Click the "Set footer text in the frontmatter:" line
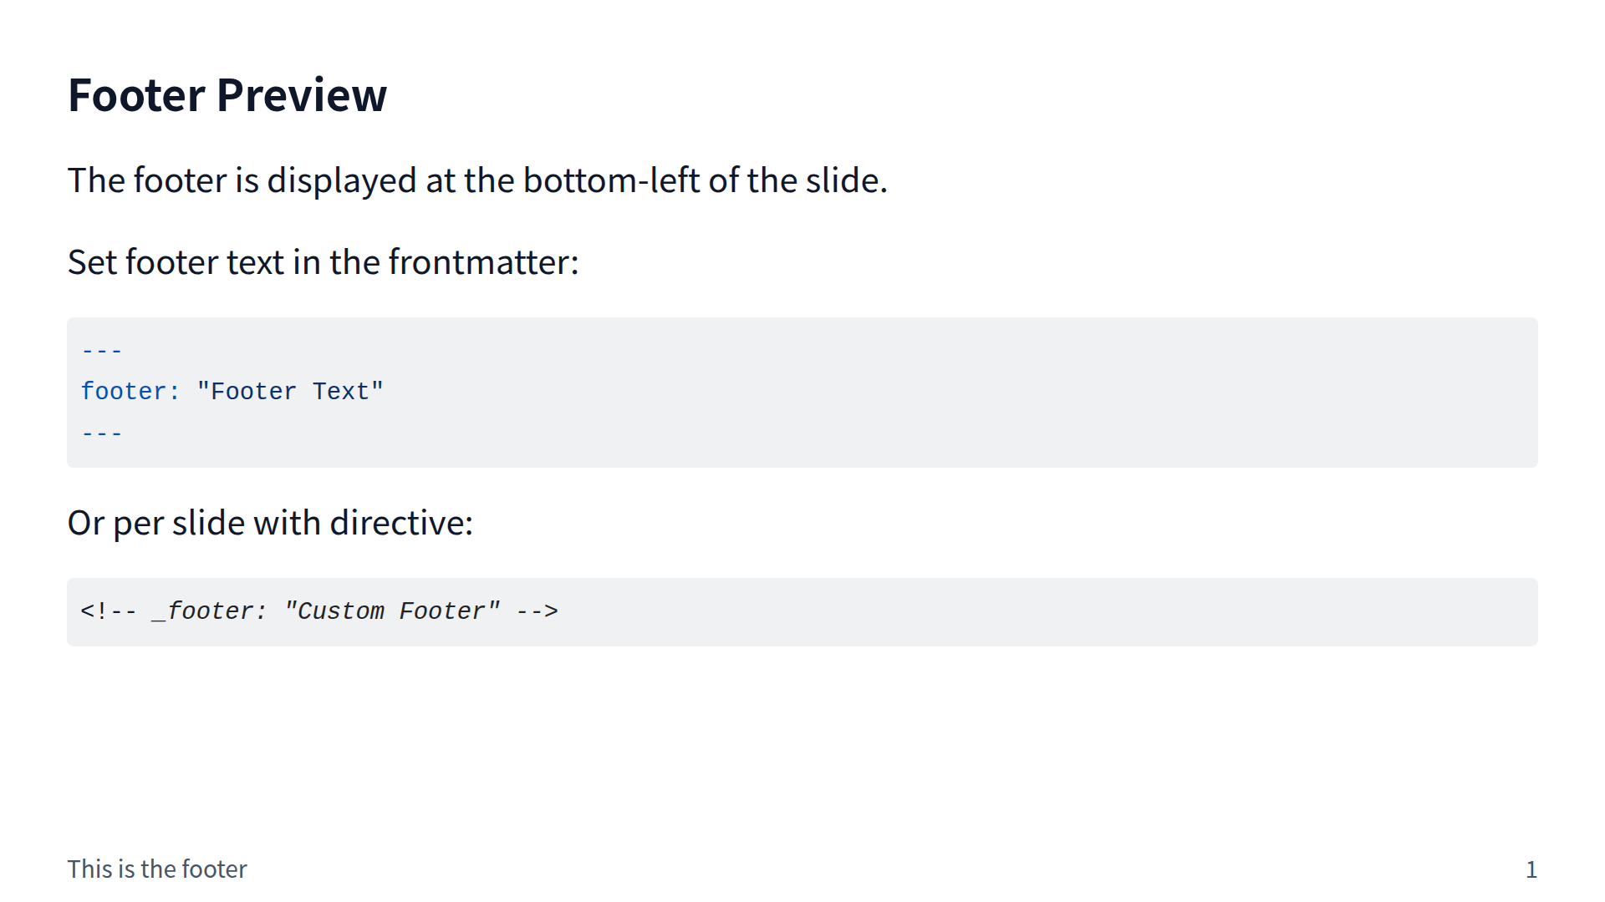Viewport: 1605px width, 902px height. click(x=323, y=262)
